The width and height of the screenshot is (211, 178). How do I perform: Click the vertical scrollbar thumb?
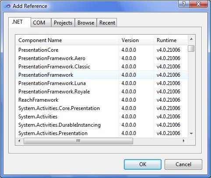191,49
